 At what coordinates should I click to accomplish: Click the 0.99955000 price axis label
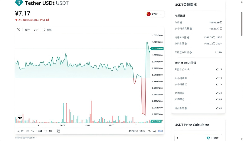[157, 114]
